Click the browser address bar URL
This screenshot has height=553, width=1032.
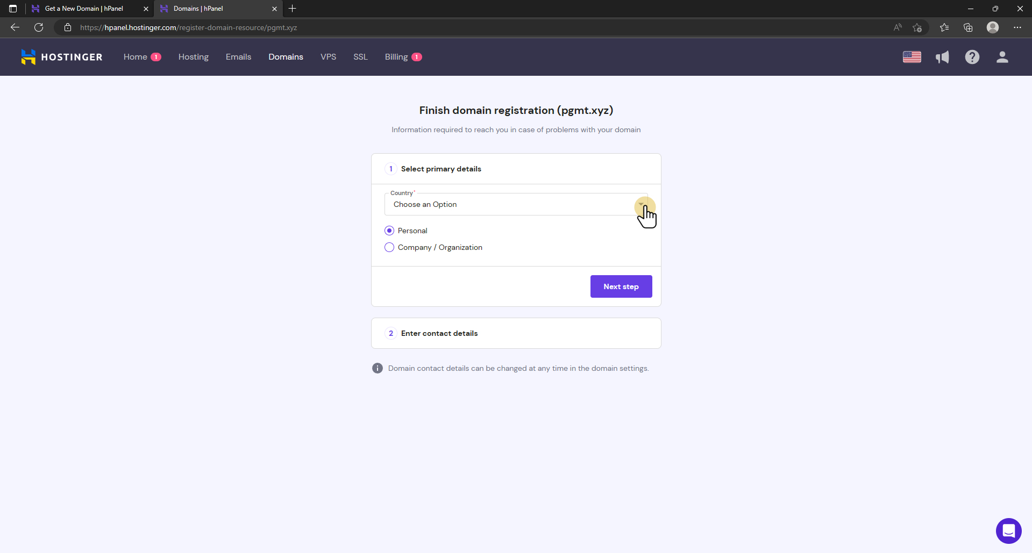click(x=188, y=27)
